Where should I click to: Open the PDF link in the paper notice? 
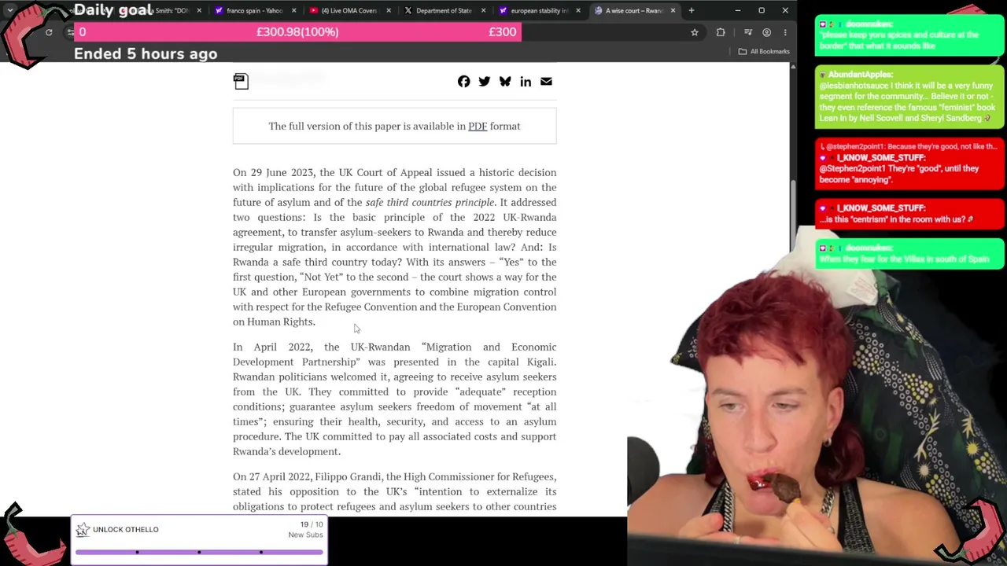tap(478, 126)
